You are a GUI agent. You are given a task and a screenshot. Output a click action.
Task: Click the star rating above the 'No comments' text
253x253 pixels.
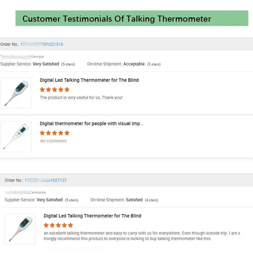(55, 133)
